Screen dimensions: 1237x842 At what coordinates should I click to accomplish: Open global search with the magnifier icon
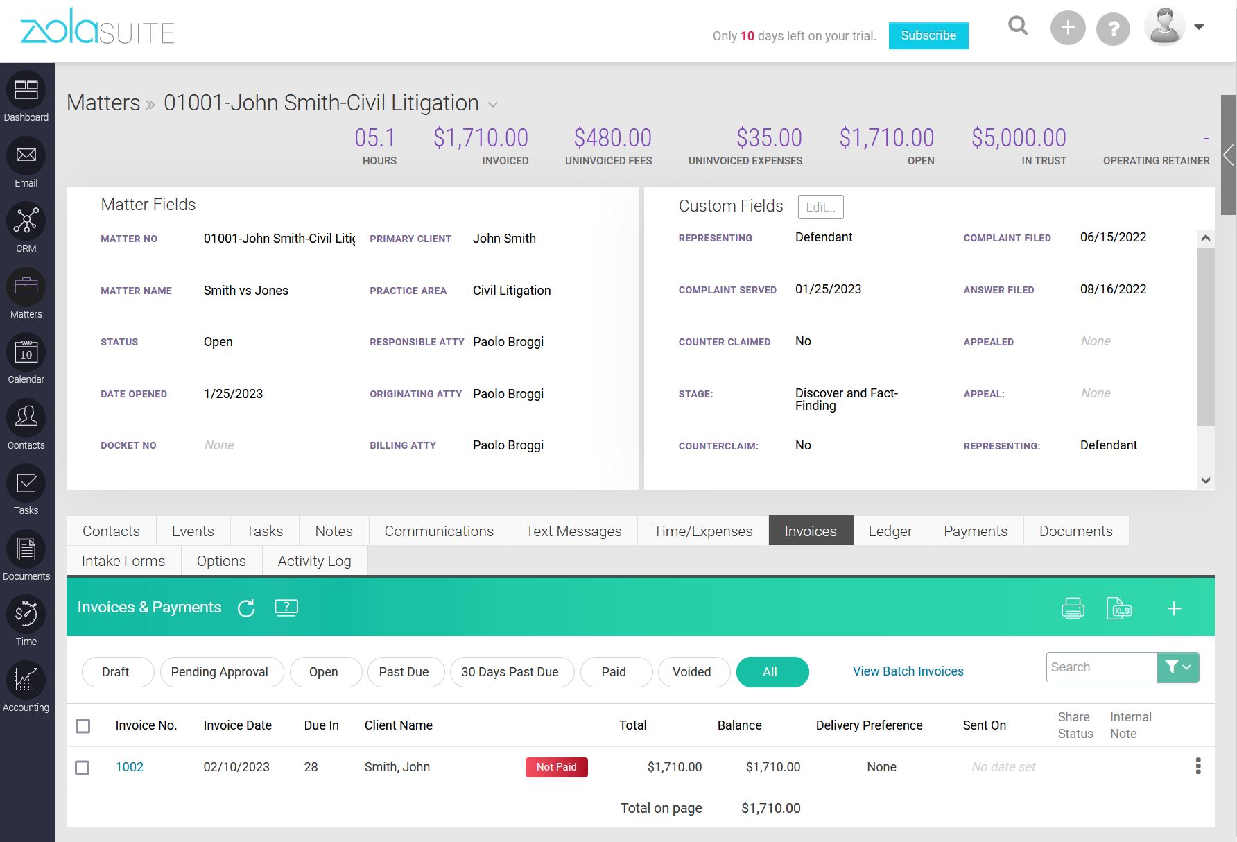point(1017,26)
